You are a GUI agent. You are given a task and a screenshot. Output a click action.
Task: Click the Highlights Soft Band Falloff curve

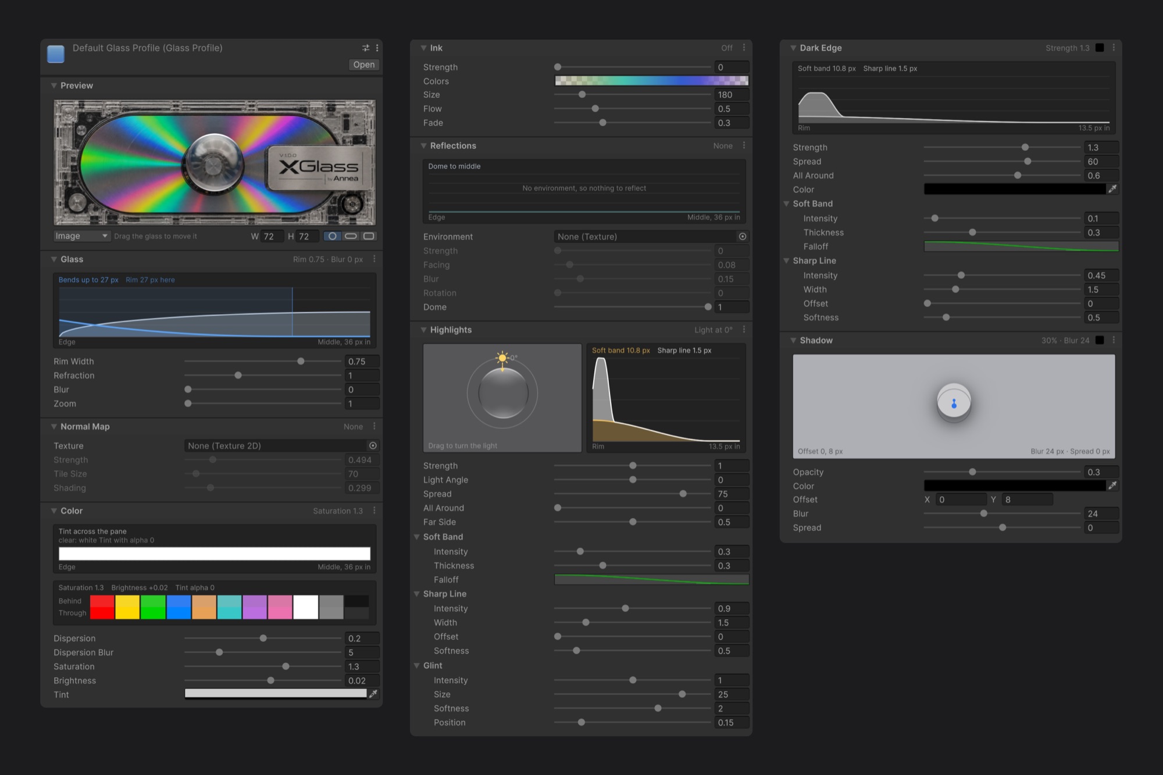click(x=652, y=580)
